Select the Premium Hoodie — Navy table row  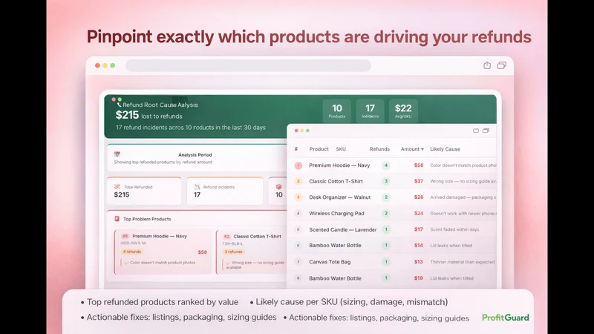coord(392,165)
